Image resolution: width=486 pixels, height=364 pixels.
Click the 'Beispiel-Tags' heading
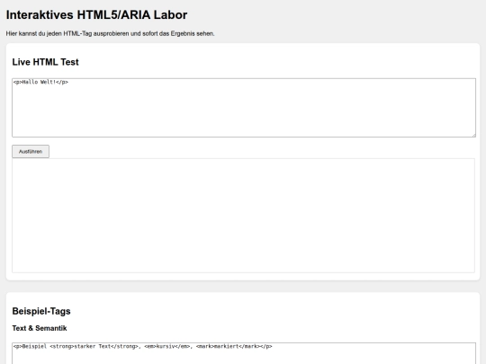point(41,311)
